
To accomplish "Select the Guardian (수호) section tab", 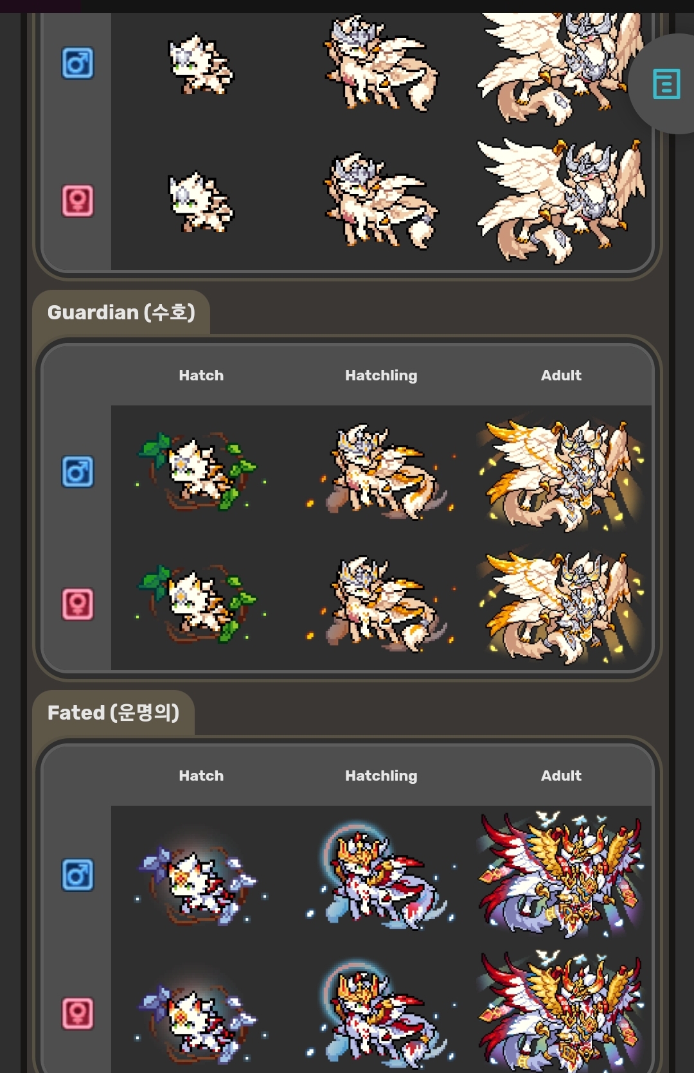I will click(121, 312).
